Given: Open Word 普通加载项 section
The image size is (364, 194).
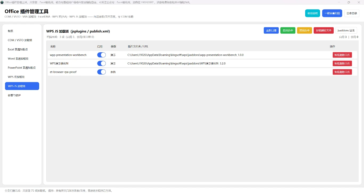Looking at the screenshot, I should click(x=22, y=59).
